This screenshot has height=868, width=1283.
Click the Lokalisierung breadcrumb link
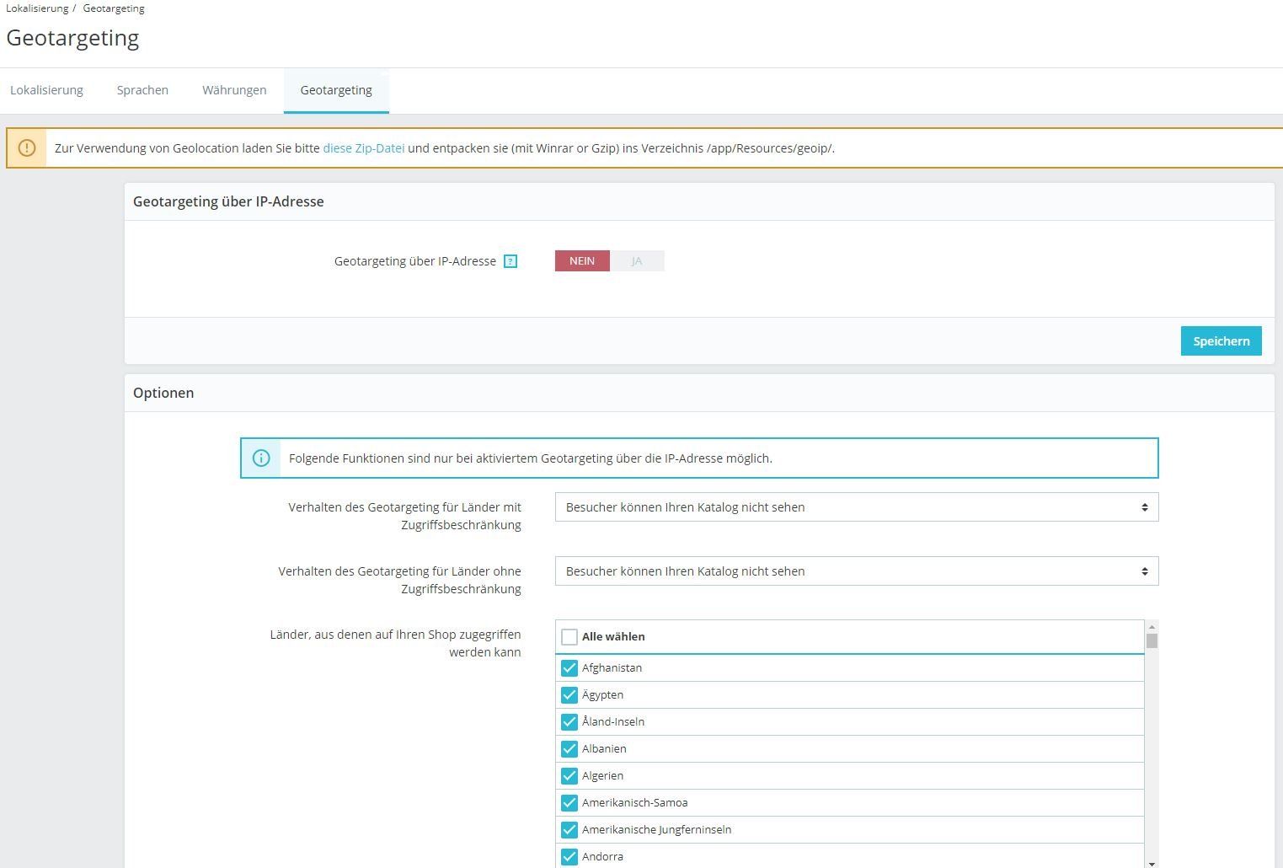pyautogui.click(x=37, y=8)
